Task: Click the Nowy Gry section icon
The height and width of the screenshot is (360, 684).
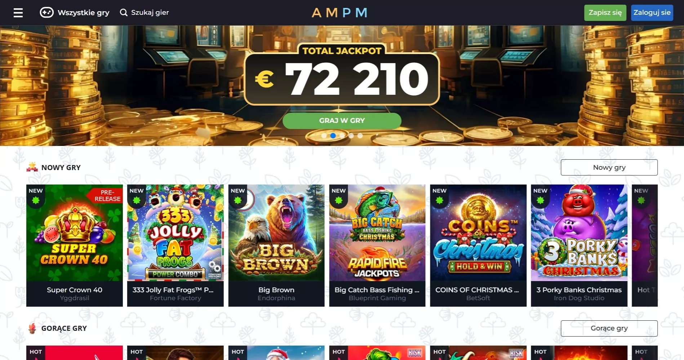Action: click(32, 167)
